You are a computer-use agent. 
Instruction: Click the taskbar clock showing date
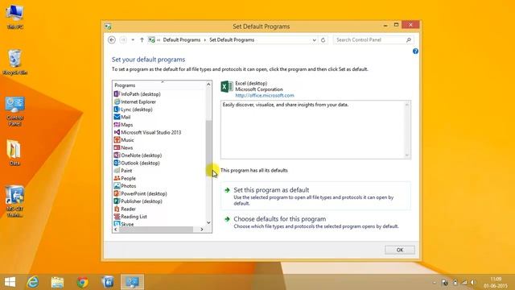496,283
